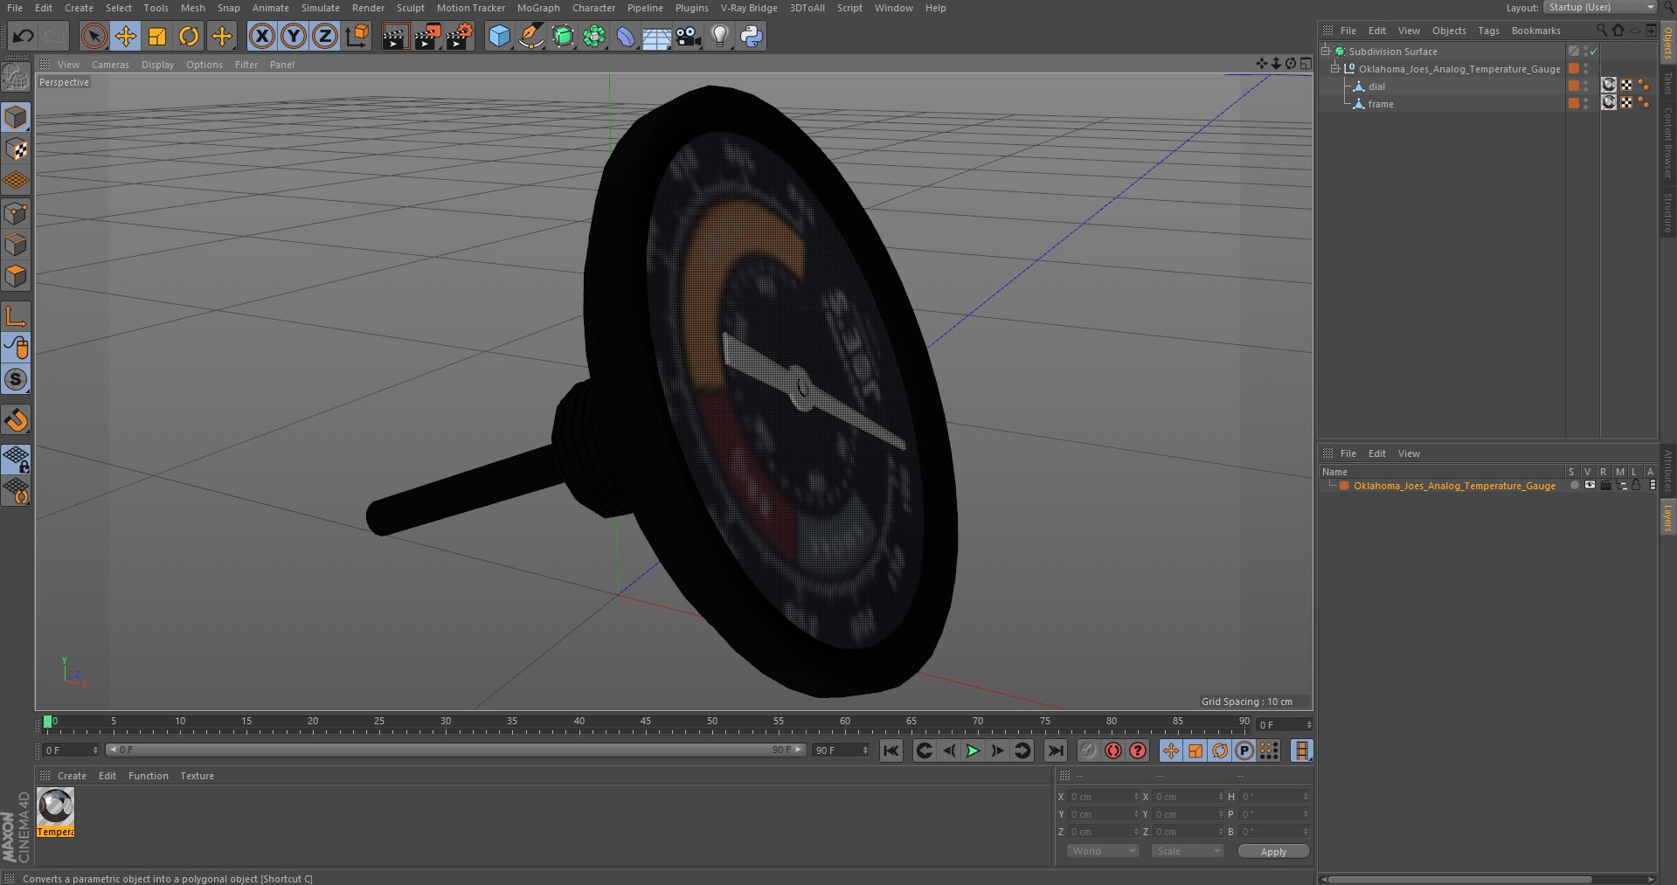Image resolution: width=1677 pixels, height=885 pixels.
Task: Open the Simulate menu
Action: point(320,8)
